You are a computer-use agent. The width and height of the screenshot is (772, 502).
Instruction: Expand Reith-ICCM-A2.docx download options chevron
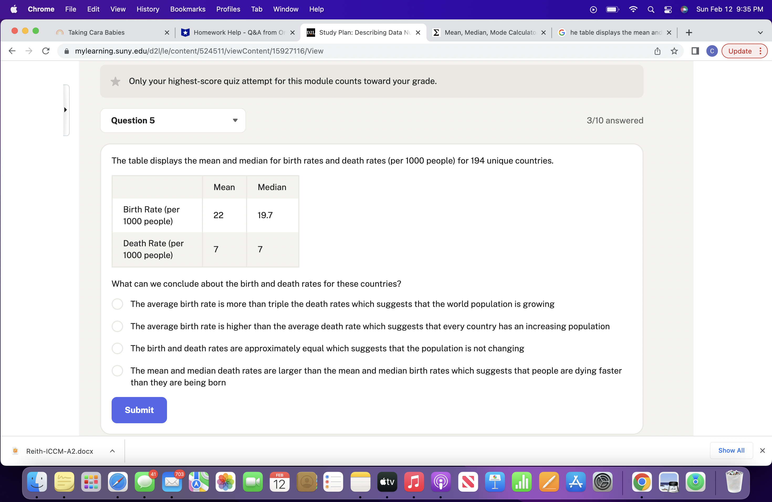tap(112, 451)
